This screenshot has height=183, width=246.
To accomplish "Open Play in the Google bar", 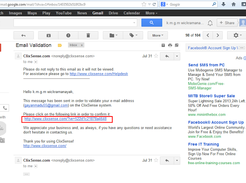I will pos(46,13).
